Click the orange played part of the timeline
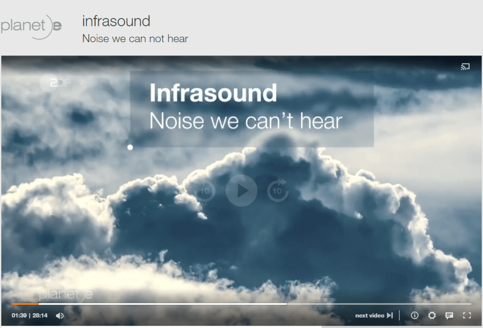The width and height of the screenshot is (483, 328). [x=25, y=304]
